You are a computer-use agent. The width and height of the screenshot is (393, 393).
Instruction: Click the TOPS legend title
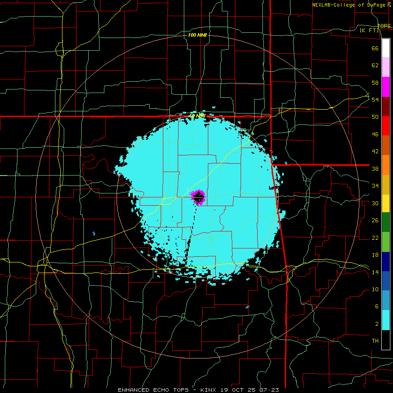click(x=384, y=26)
